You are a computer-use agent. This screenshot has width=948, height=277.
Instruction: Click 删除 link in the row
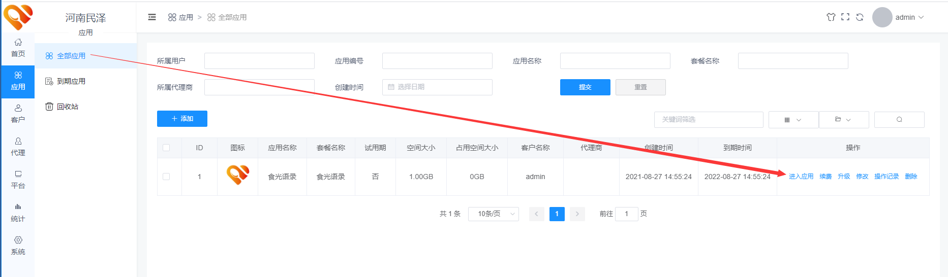(x=911, y=177)
